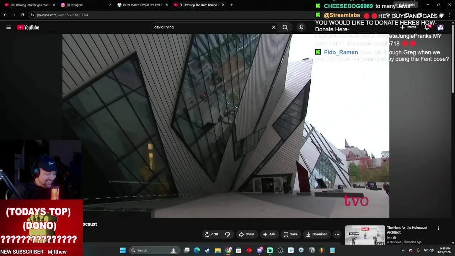Open the Create button
This screenshot has height=256, width=455.
pyautogui.click(x=408, y=27)
